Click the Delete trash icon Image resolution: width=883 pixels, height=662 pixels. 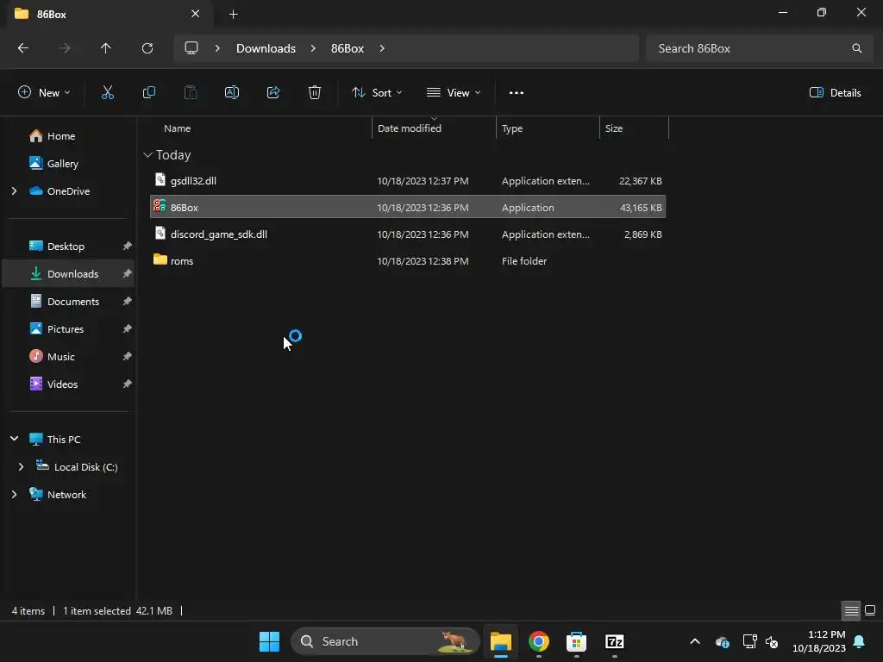[x=315, y=93]
